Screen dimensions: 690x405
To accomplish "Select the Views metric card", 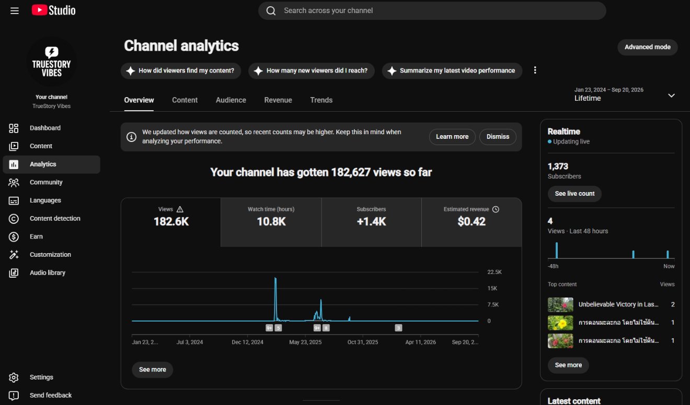I will tap(171, 222).
